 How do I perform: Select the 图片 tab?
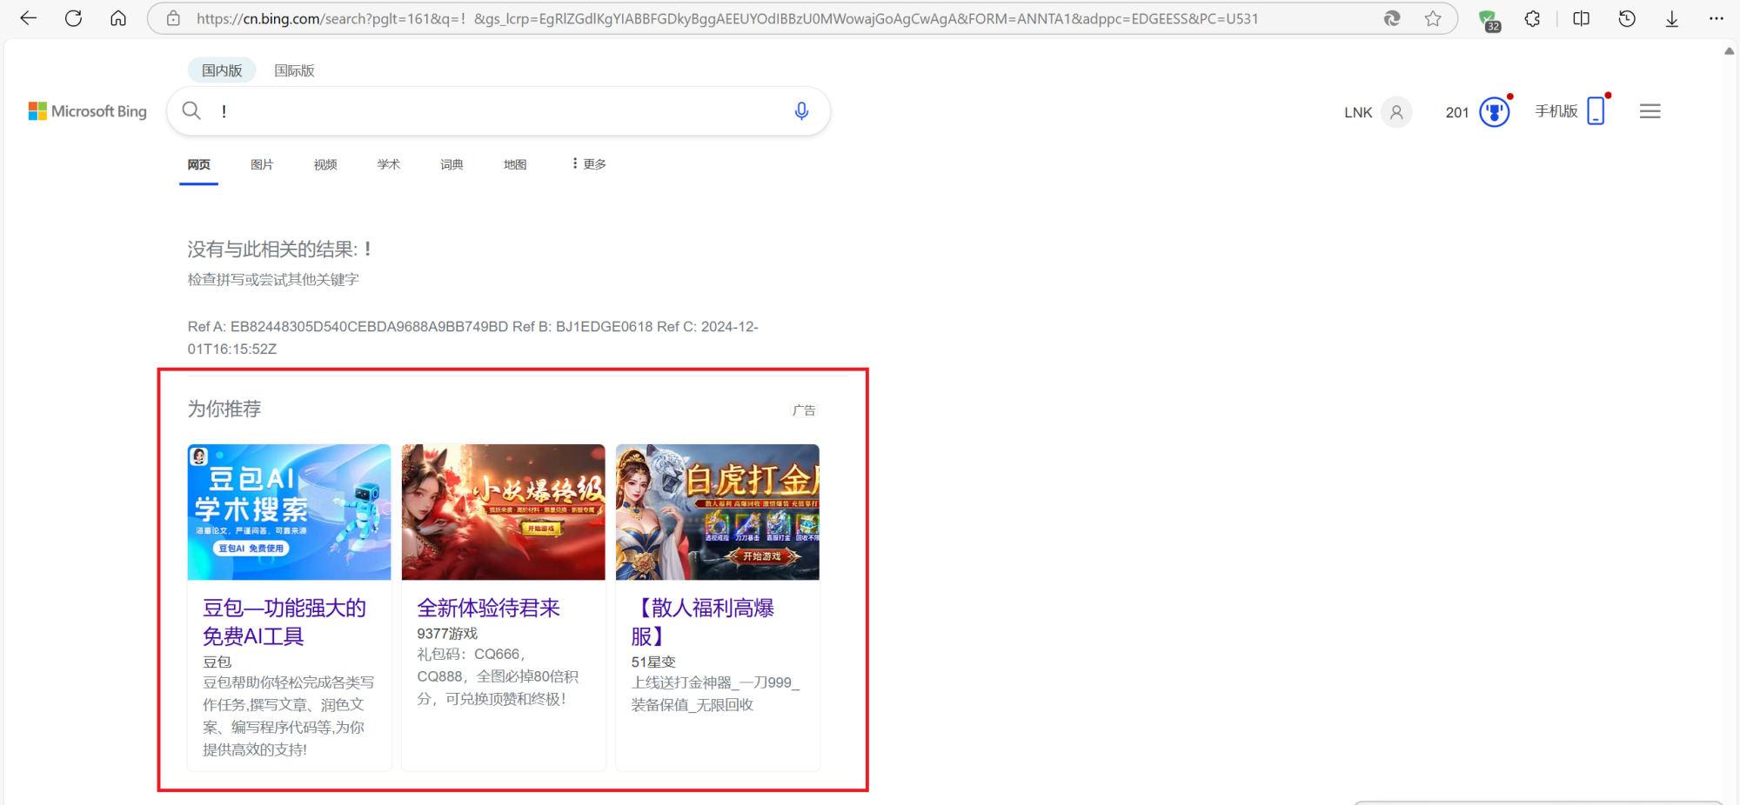[x=262, y=164]
